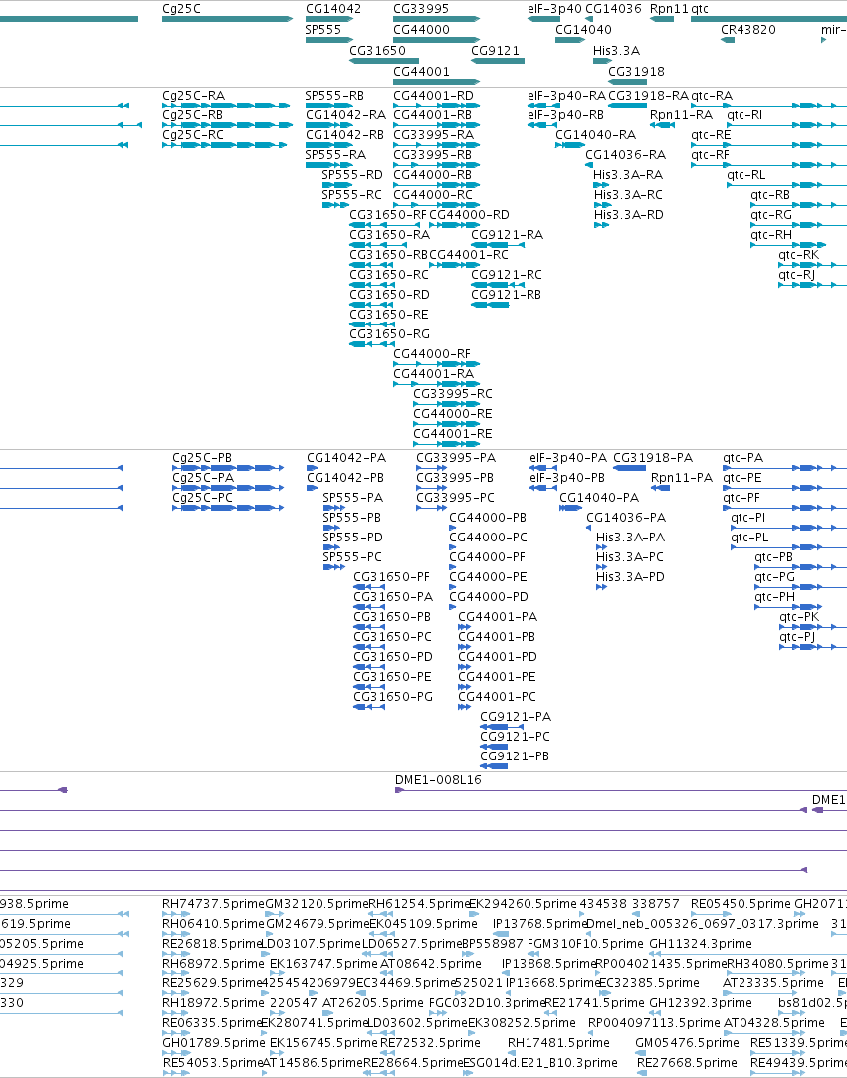This screenshot has width=847, height=1078.
Task: Select the Cg25C-RC transcript label
Action: pyautogui.click(x=193, y=134)
